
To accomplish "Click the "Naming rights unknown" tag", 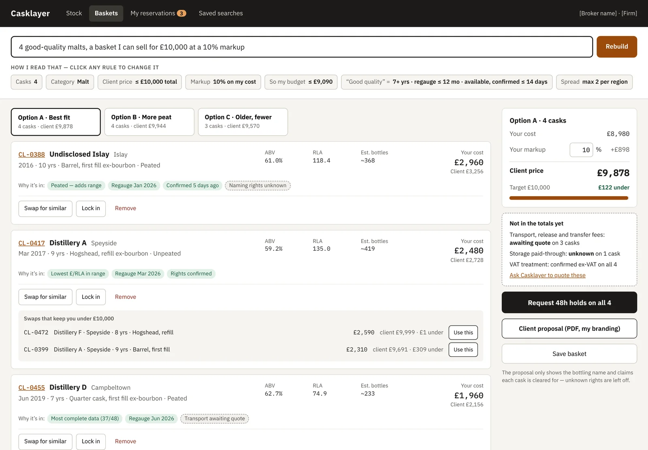I will tap(258, 186).
